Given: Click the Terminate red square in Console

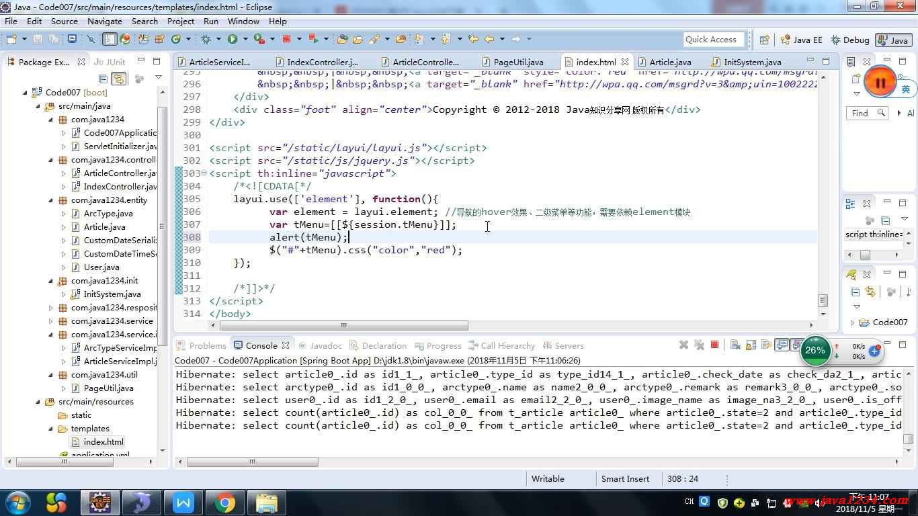Looking at the screenshot, I should pyautogui.click(x=714, y=345).
